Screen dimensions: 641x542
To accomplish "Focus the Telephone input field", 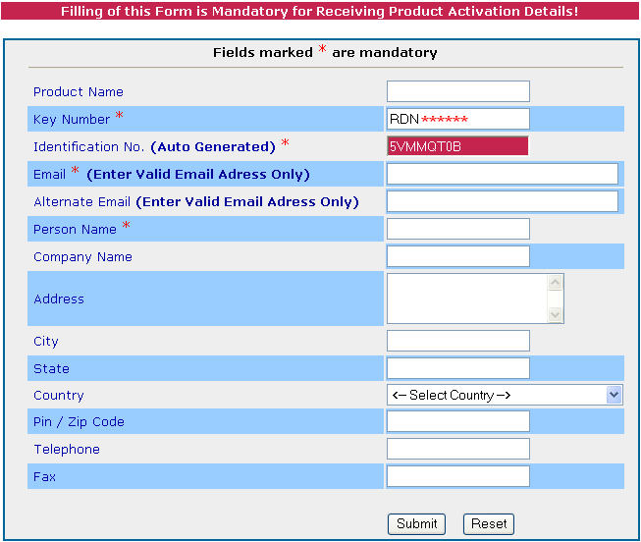I will coord(458,449).
